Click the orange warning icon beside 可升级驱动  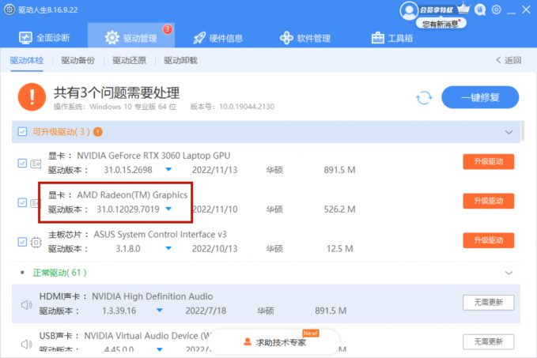point(98,132)
